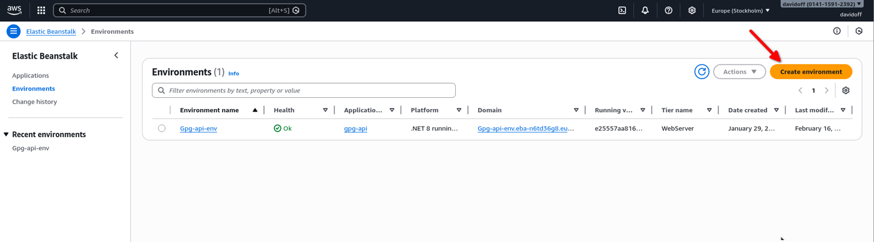Screen dimensions: 874x242
Task: Sort by Application column arrow
Action: pyautogui.click(x=392, y=110)
